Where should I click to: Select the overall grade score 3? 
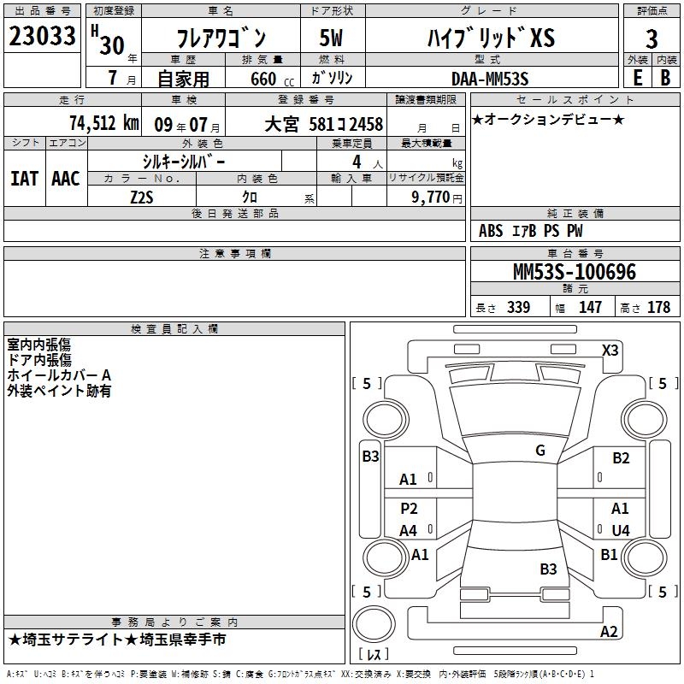[652, 39]
